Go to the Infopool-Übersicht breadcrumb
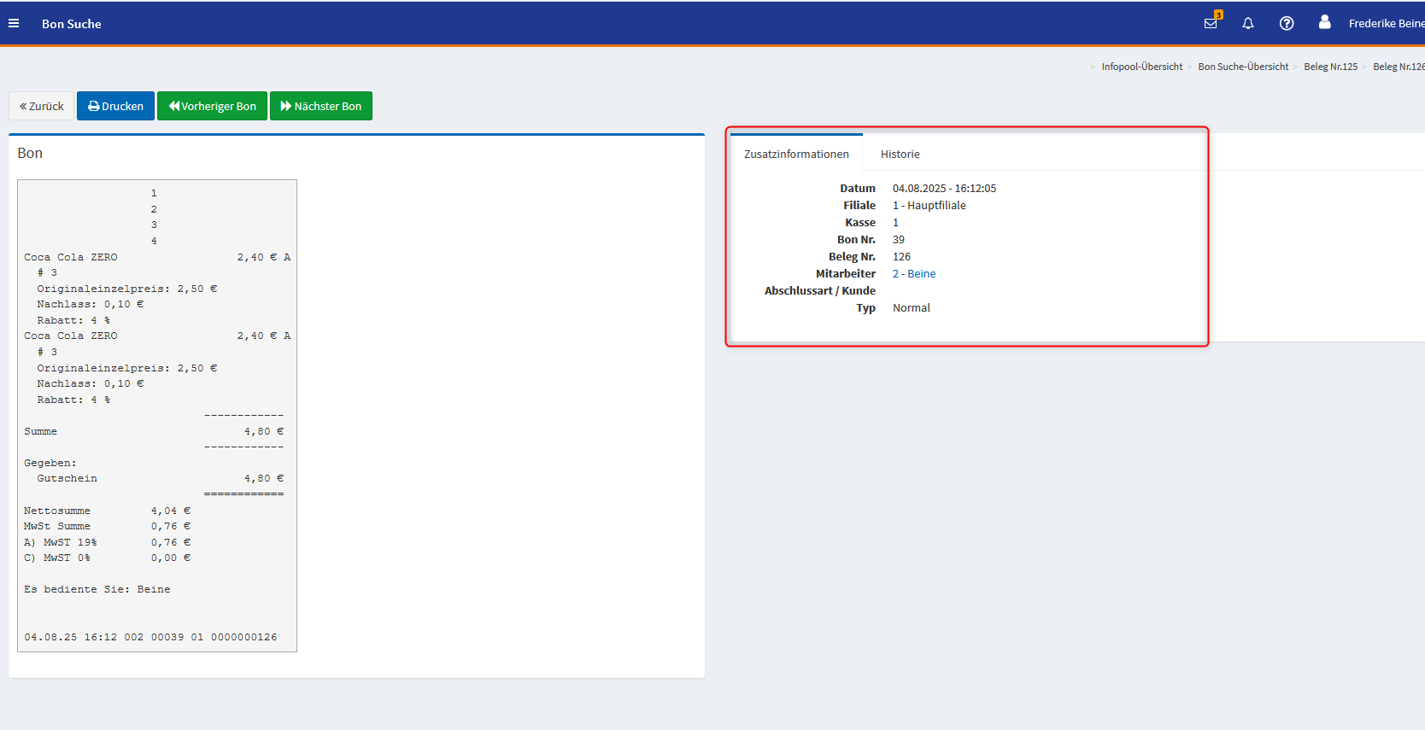 1141,67
